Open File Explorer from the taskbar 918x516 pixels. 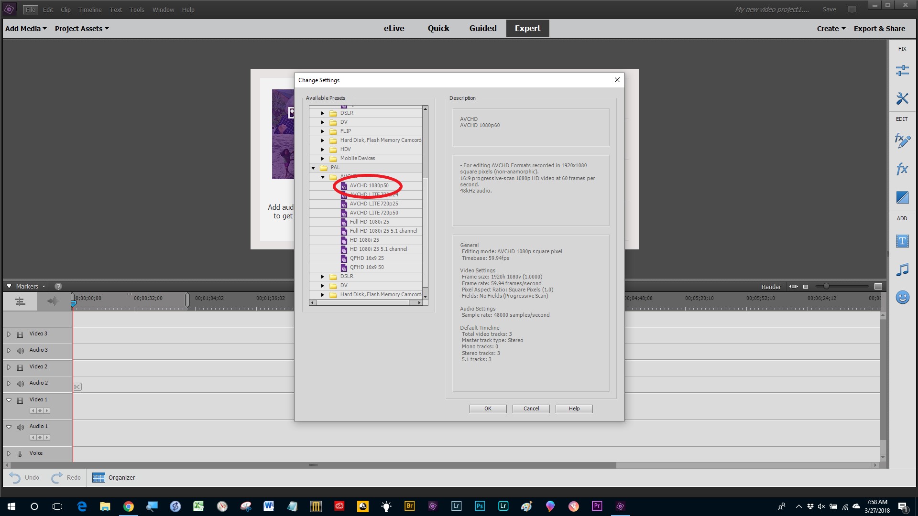pyautogui.click(x=105, y=506)
